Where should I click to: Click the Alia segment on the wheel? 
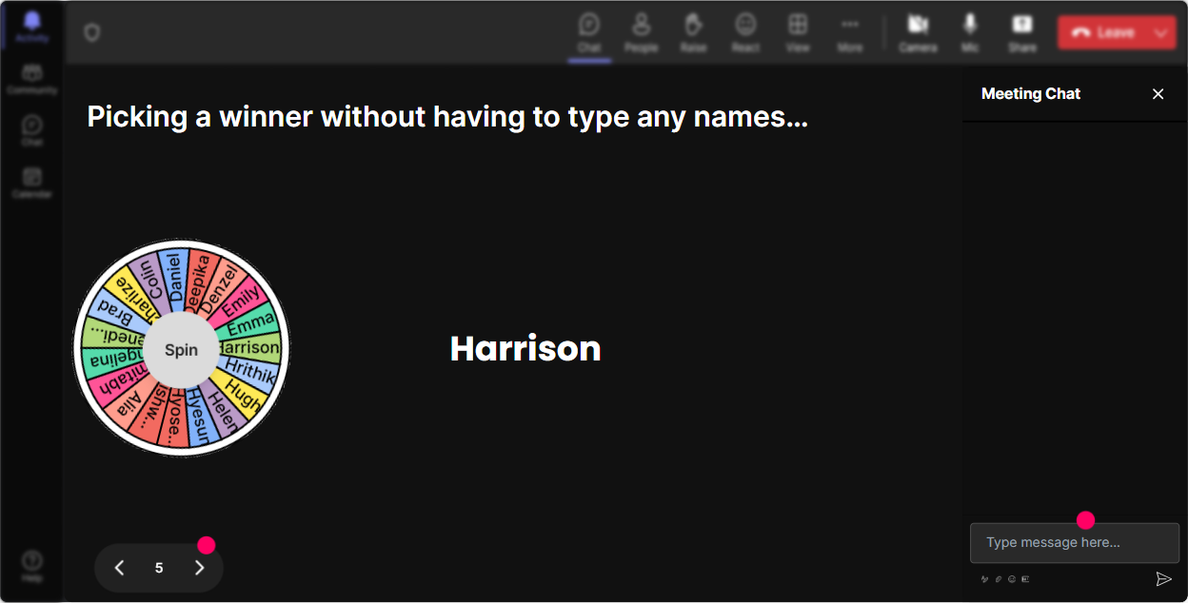(129, 403)
